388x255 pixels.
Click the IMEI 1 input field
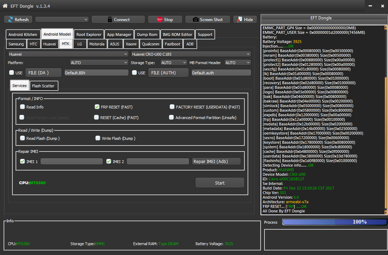71,161
